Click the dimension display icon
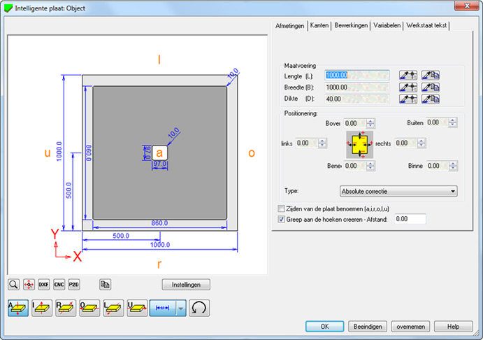 [163, 308]
